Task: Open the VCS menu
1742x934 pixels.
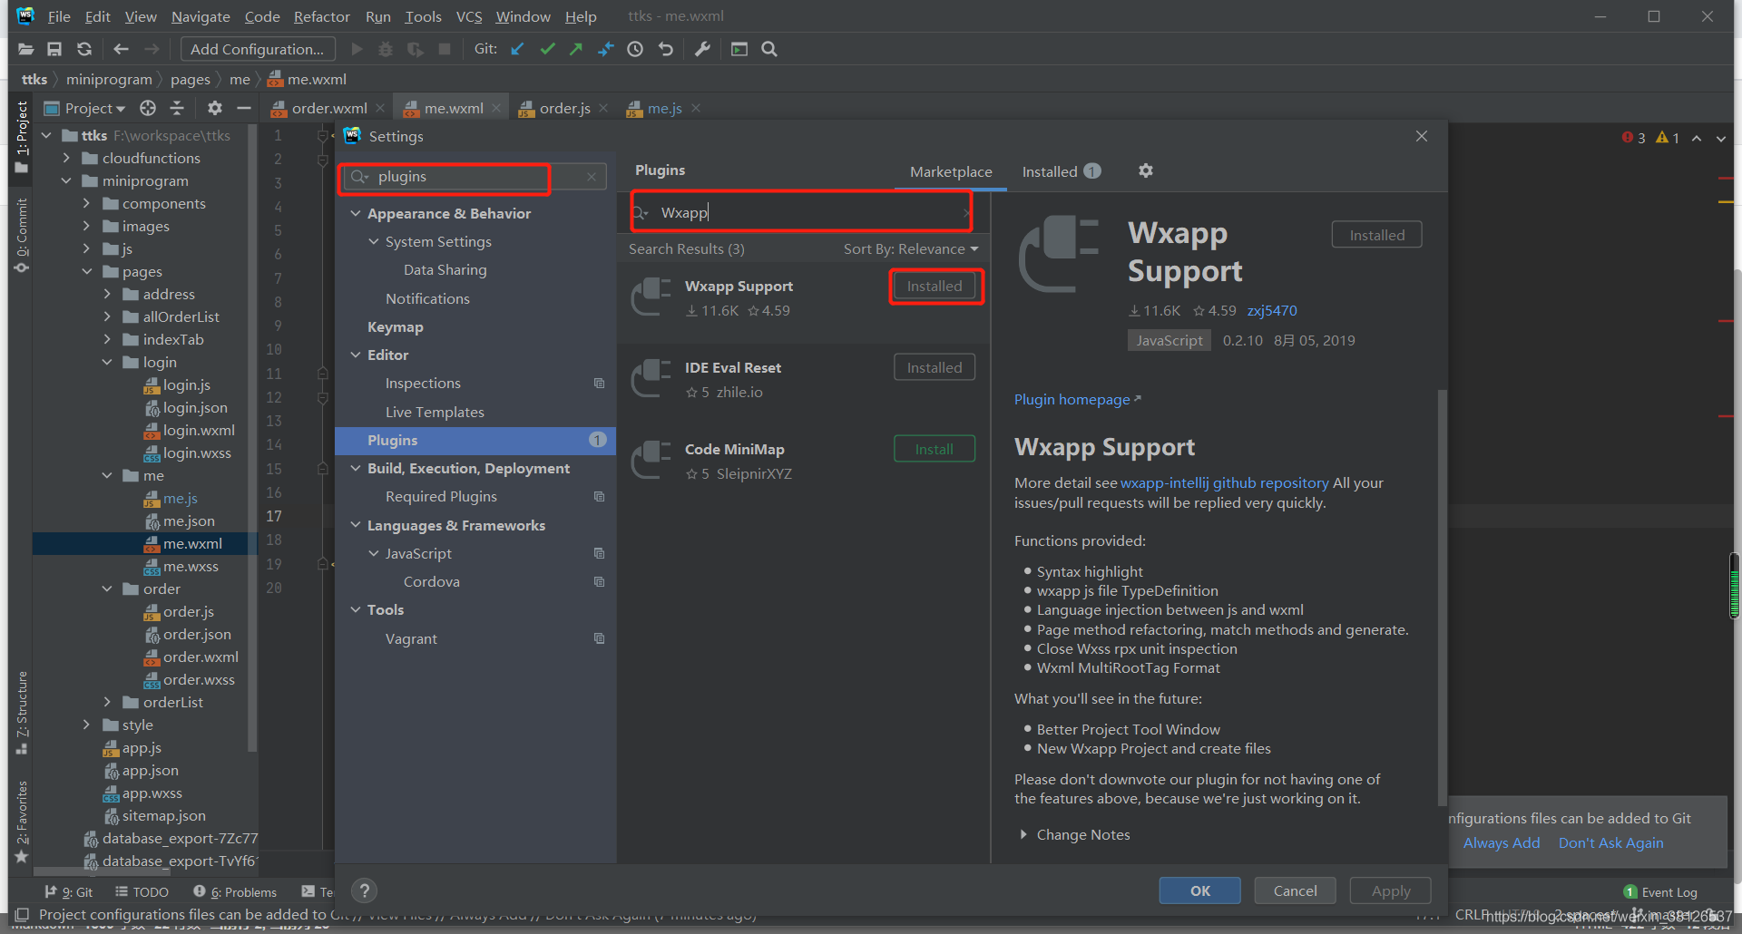Action: coord(469,16)
